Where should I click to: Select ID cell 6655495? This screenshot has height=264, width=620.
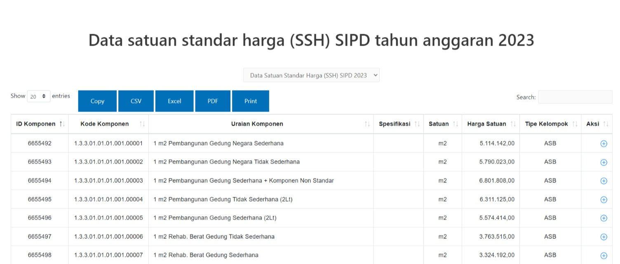(40, 199)
